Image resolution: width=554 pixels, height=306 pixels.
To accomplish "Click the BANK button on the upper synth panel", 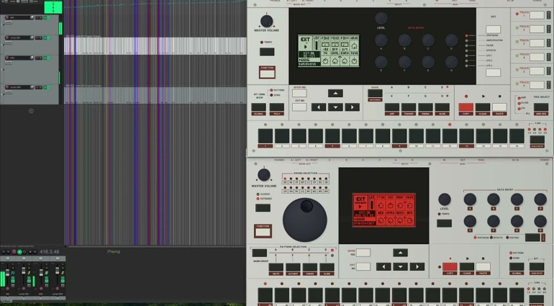I will [375, 93].
